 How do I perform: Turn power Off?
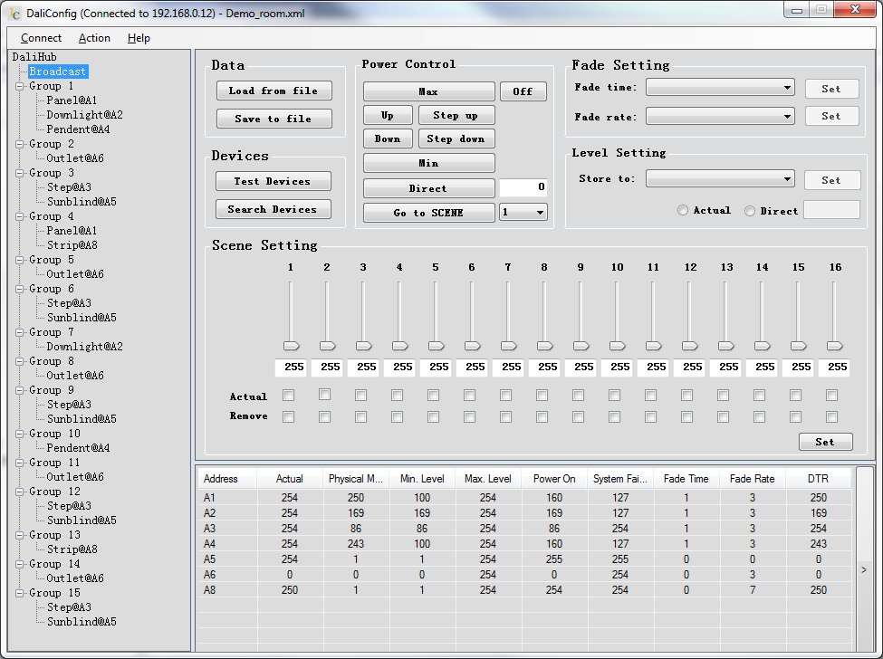tap(523, 91)
